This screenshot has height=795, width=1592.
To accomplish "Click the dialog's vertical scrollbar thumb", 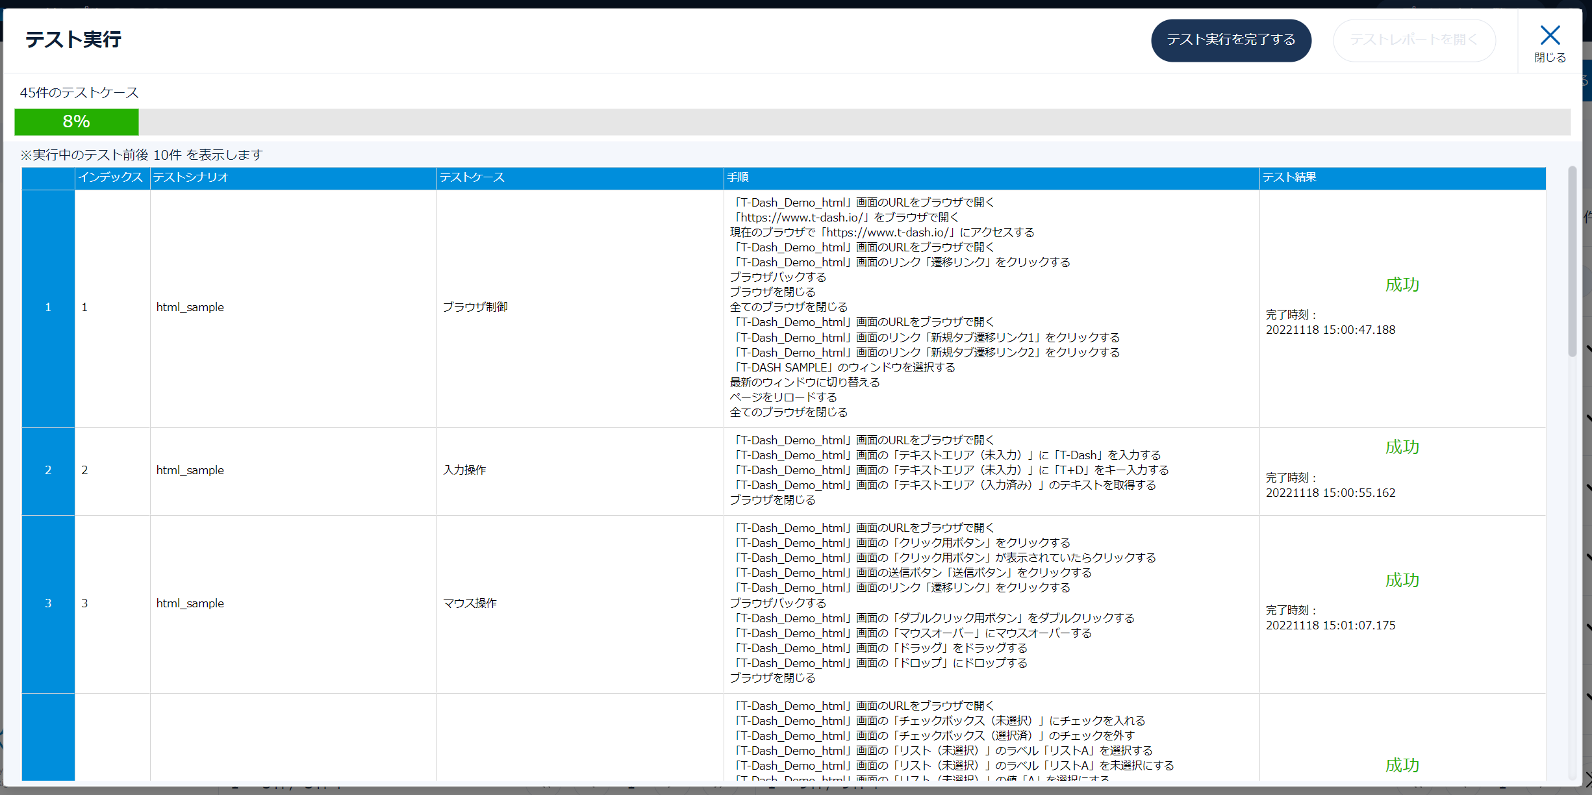I will [1572, 260].
